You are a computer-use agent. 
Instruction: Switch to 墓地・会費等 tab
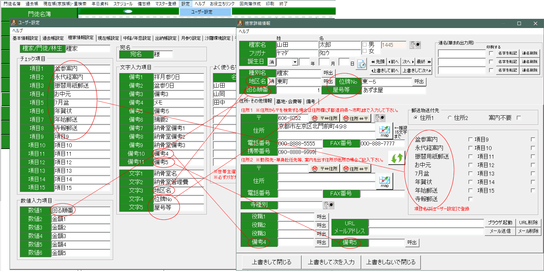tap(289, 101)
